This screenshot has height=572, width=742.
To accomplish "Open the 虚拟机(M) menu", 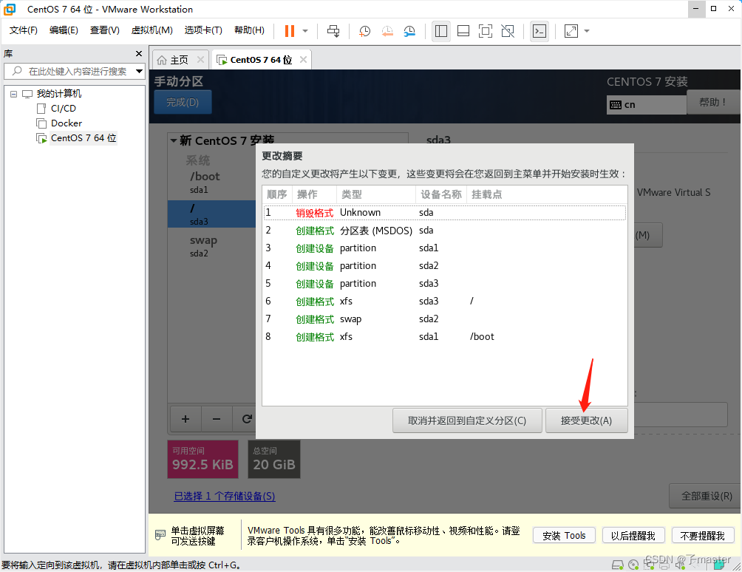I will click(x=151, y=30).
